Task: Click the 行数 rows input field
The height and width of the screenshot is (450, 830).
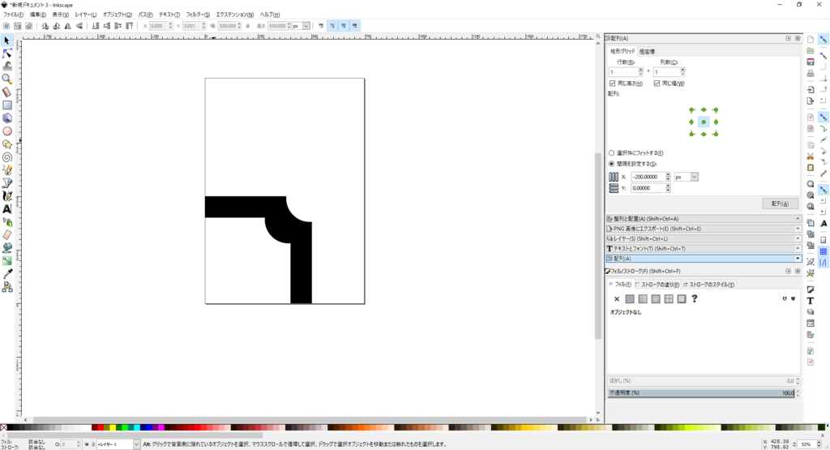Action: 623,72
